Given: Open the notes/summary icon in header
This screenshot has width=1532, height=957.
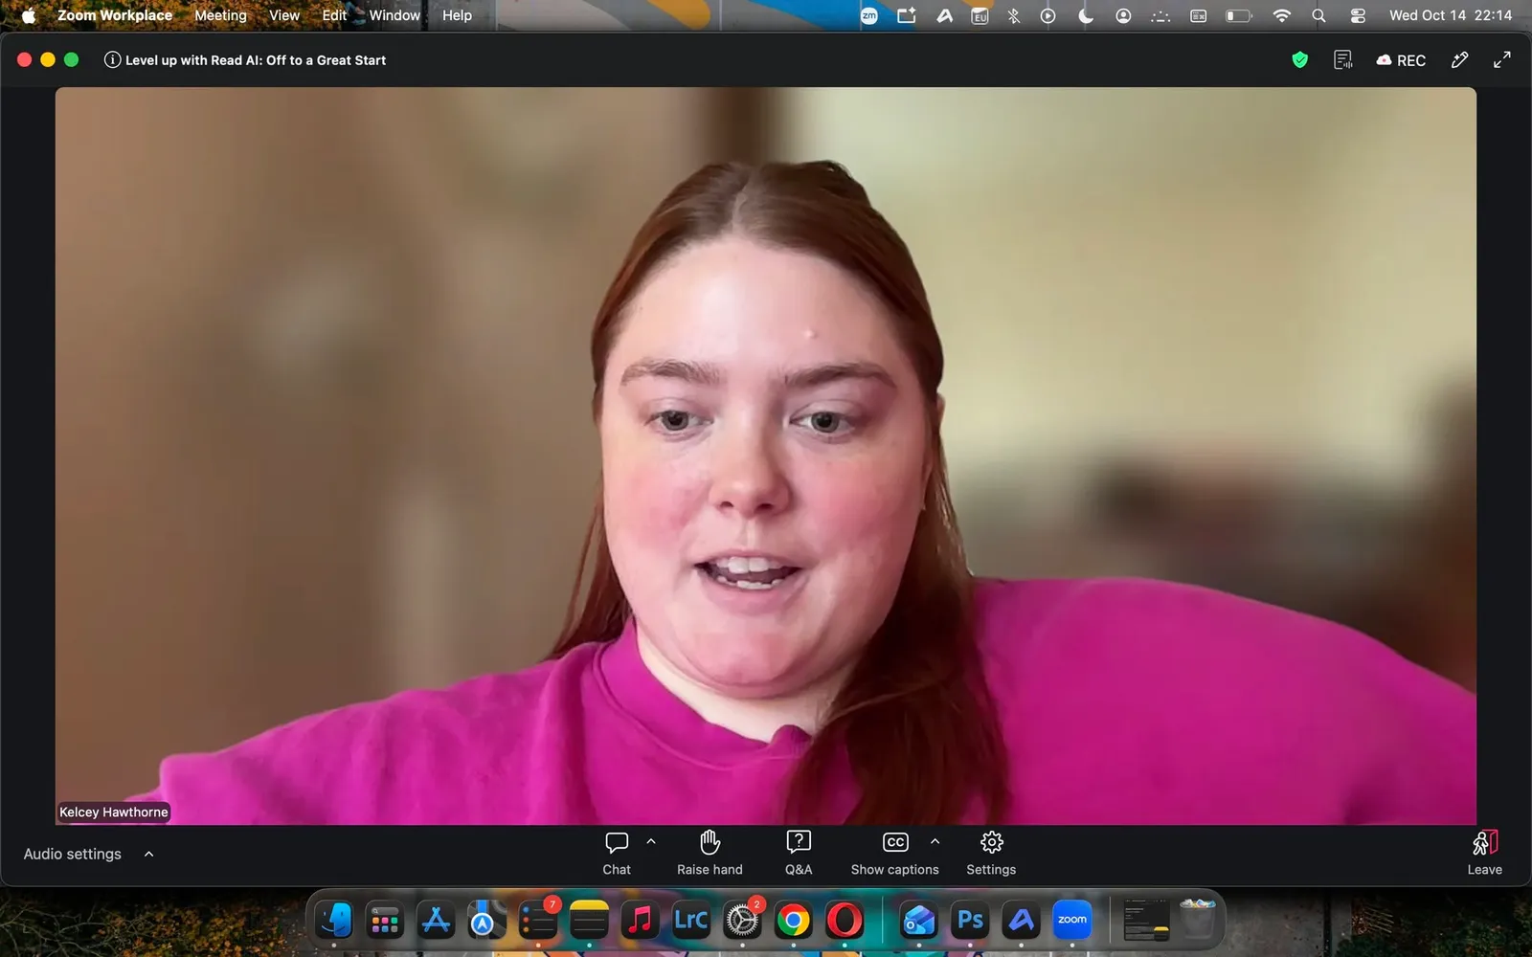Looking at the screenshot, I should pos(1343,60).
